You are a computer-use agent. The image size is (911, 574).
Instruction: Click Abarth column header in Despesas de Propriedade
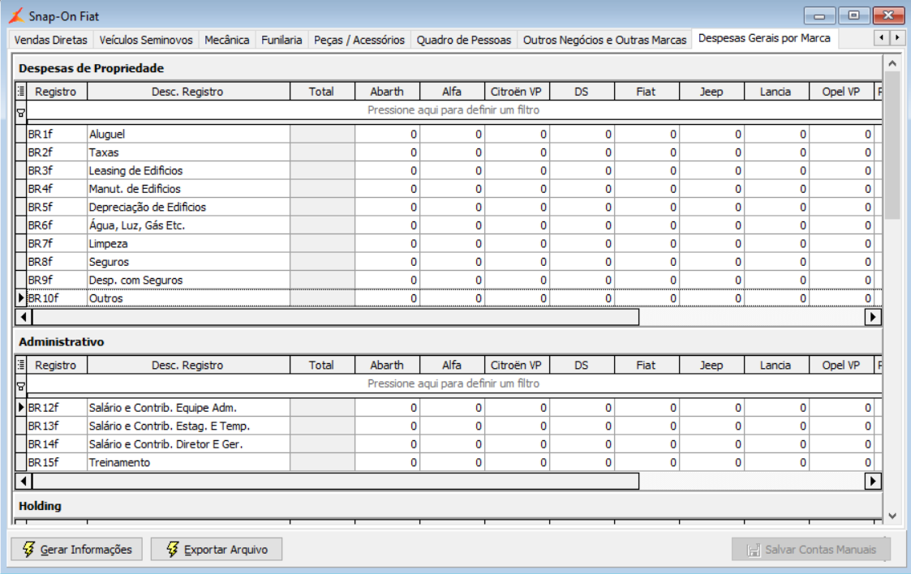click(387, 91)
